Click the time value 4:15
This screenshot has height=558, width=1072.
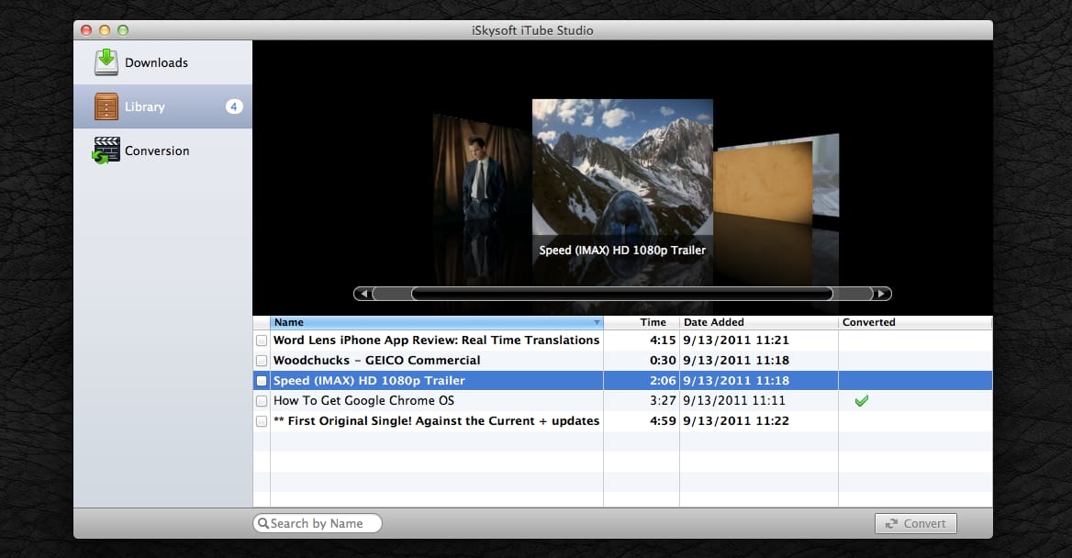click(663, 340)
